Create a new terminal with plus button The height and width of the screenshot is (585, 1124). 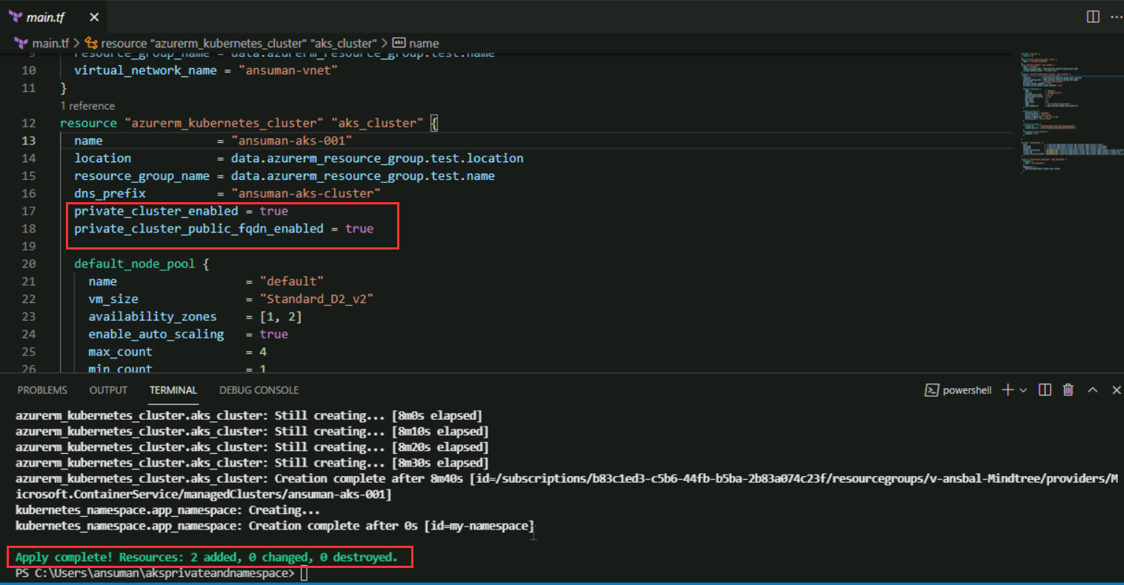[1008, 390]
